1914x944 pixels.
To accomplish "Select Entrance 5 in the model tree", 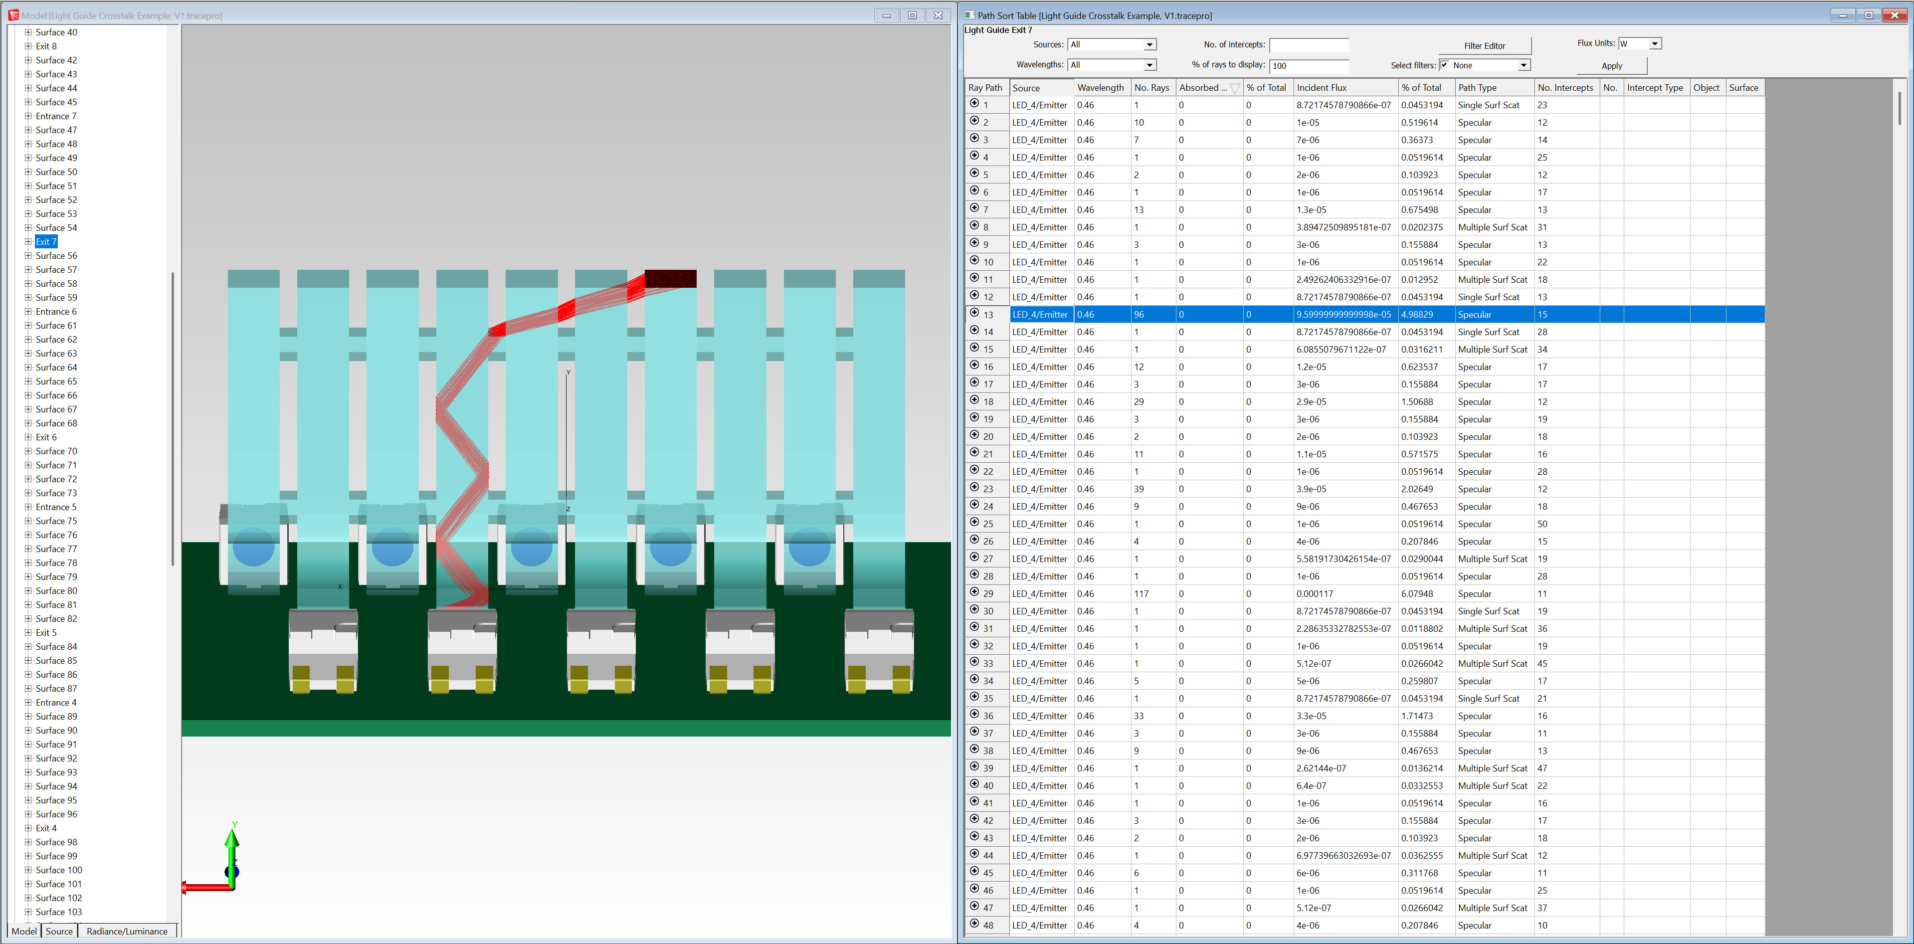I will [56, 507].
